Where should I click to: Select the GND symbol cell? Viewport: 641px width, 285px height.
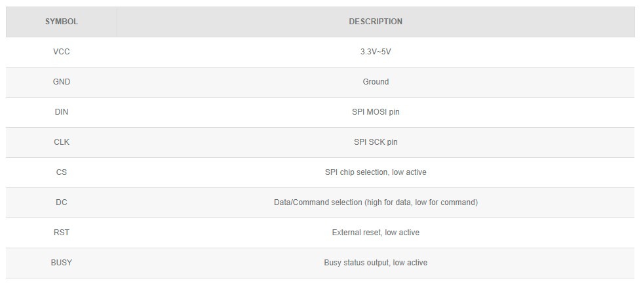[x=62, y=82]
